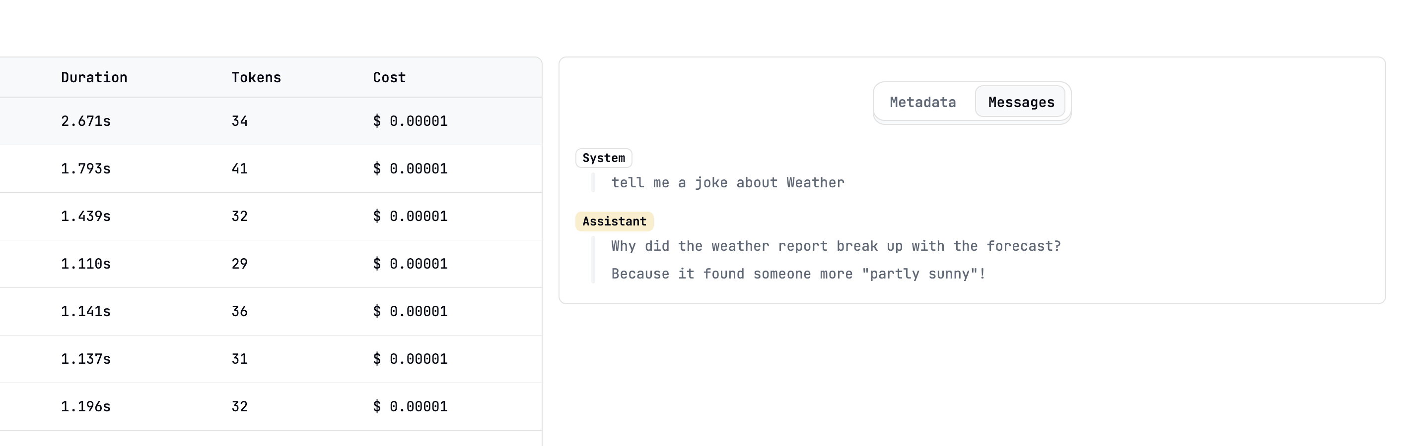This screenshot has height=446, width=1404.
Task: Open the 1.110s duration row
Action: [85, 264]
